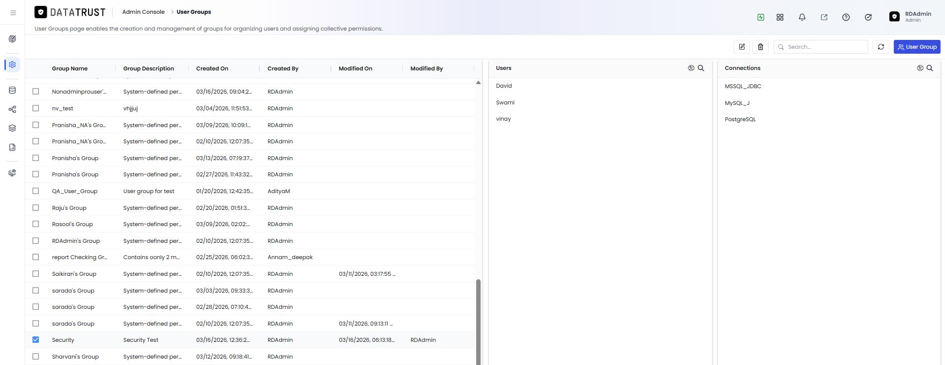Open the apps grid icon in header

[x=780, y=17]
